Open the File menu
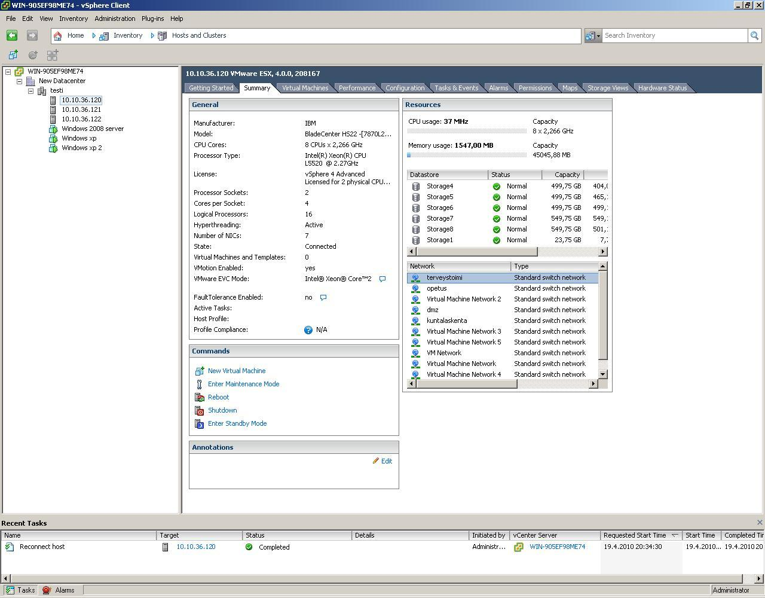 click(11, 19)
